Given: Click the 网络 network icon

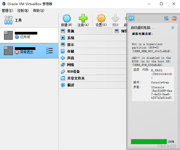Looking at the screenshot, I should tap(63, 65).
